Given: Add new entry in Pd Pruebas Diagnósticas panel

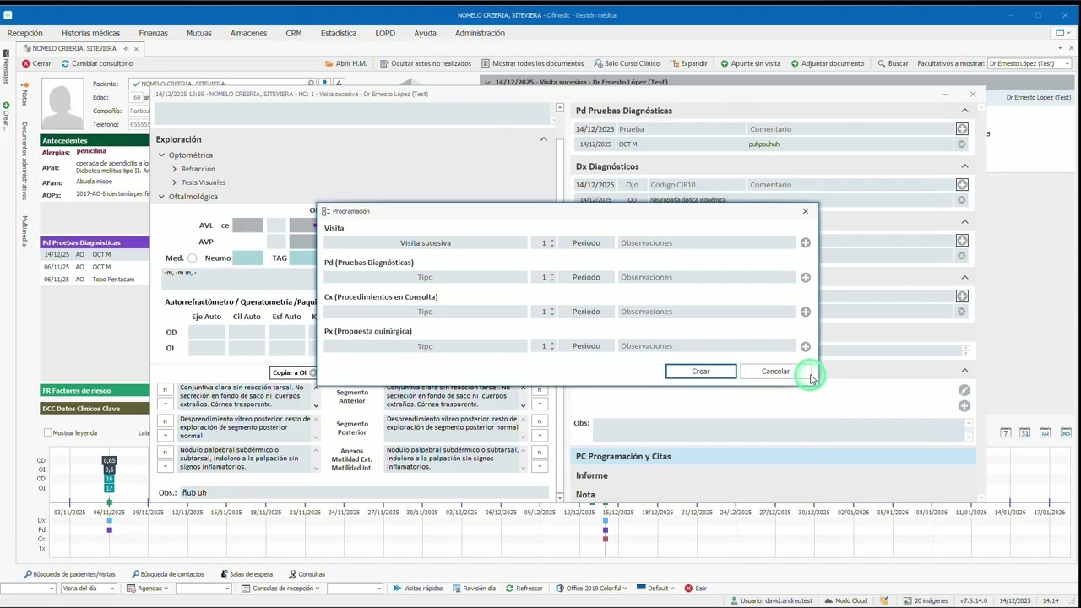Looking at the screenshot, I should point(962,129).
